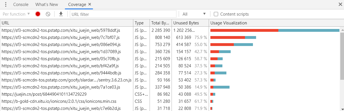Click the URL filter input field
Image resolution: width=344 pixels, height=111 pixels.
tap(123, 14)
